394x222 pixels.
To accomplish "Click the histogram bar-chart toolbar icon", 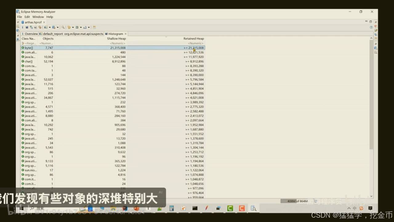I will [x=27, y=27].
